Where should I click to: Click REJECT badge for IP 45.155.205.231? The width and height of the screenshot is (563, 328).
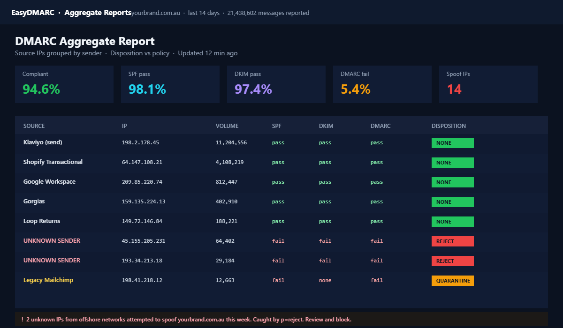click(453, 241)
